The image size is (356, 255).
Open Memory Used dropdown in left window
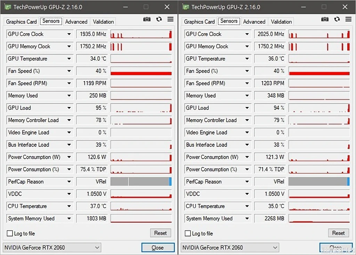pos(69,96)
